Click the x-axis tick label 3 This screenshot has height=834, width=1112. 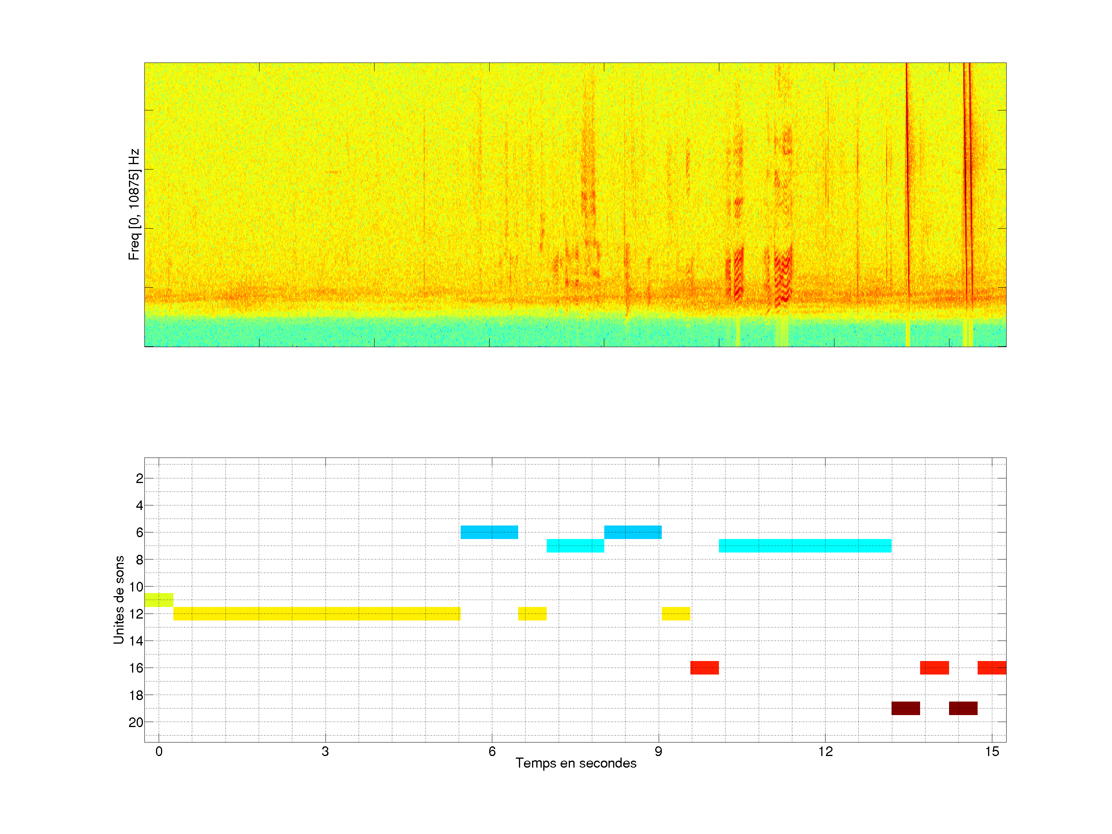coord(325,751)
